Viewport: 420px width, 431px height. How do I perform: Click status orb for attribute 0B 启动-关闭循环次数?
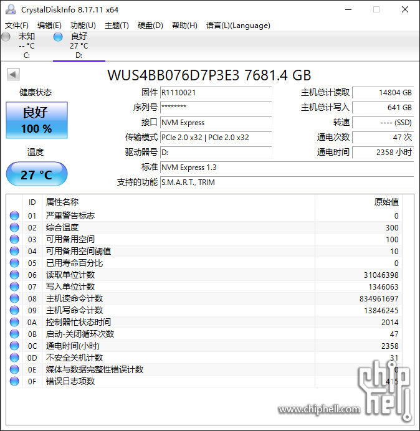(x=14, y=334)
